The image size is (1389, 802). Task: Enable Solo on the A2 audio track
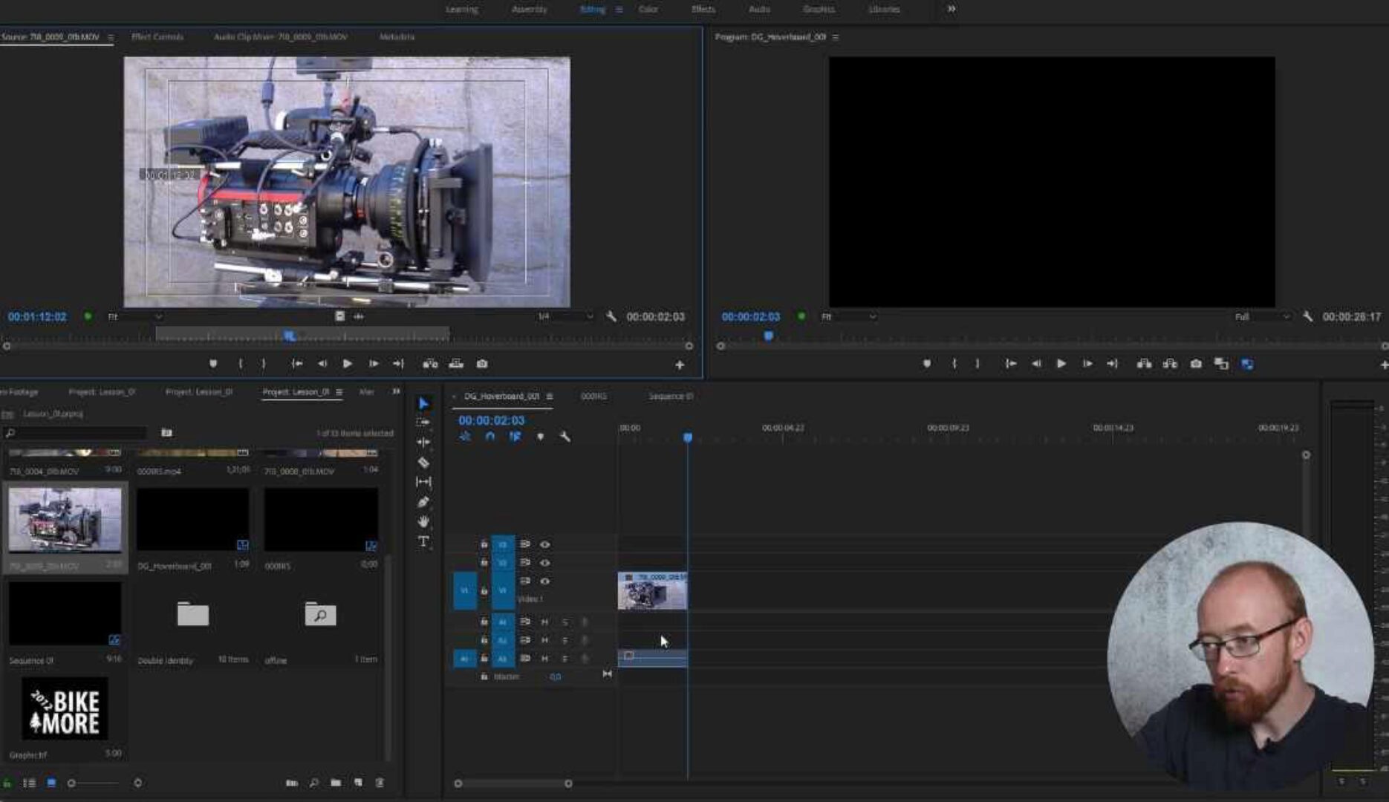pyautogui.click(x=567, y=640)
